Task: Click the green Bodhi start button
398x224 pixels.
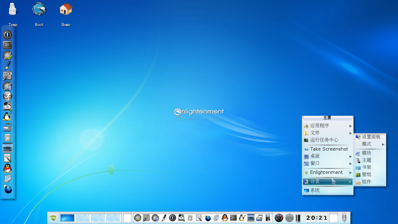Action: pyautogui.click(x=53, y=218)
